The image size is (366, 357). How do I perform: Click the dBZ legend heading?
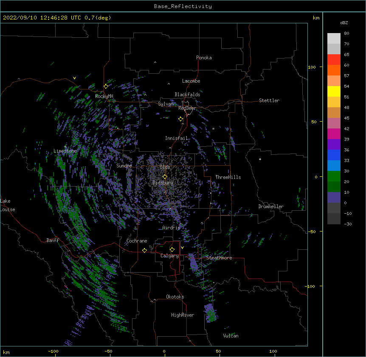pos(344,23)
